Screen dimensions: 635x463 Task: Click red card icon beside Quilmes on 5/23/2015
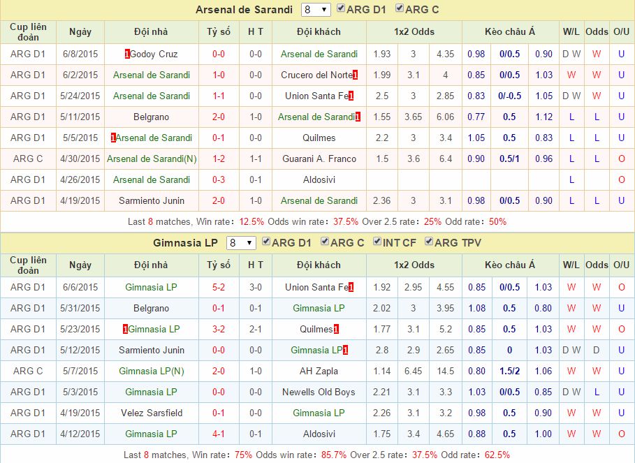(336, 330)
